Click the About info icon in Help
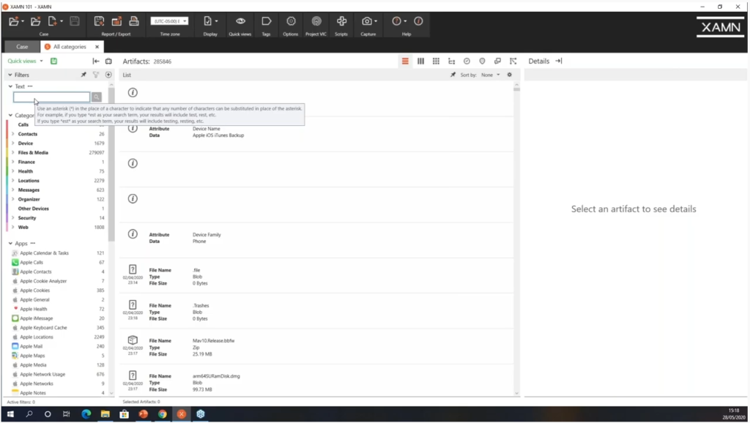 pos(418,21)
